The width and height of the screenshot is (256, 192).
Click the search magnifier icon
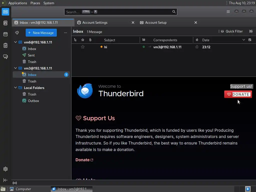(x=174, y=12)
